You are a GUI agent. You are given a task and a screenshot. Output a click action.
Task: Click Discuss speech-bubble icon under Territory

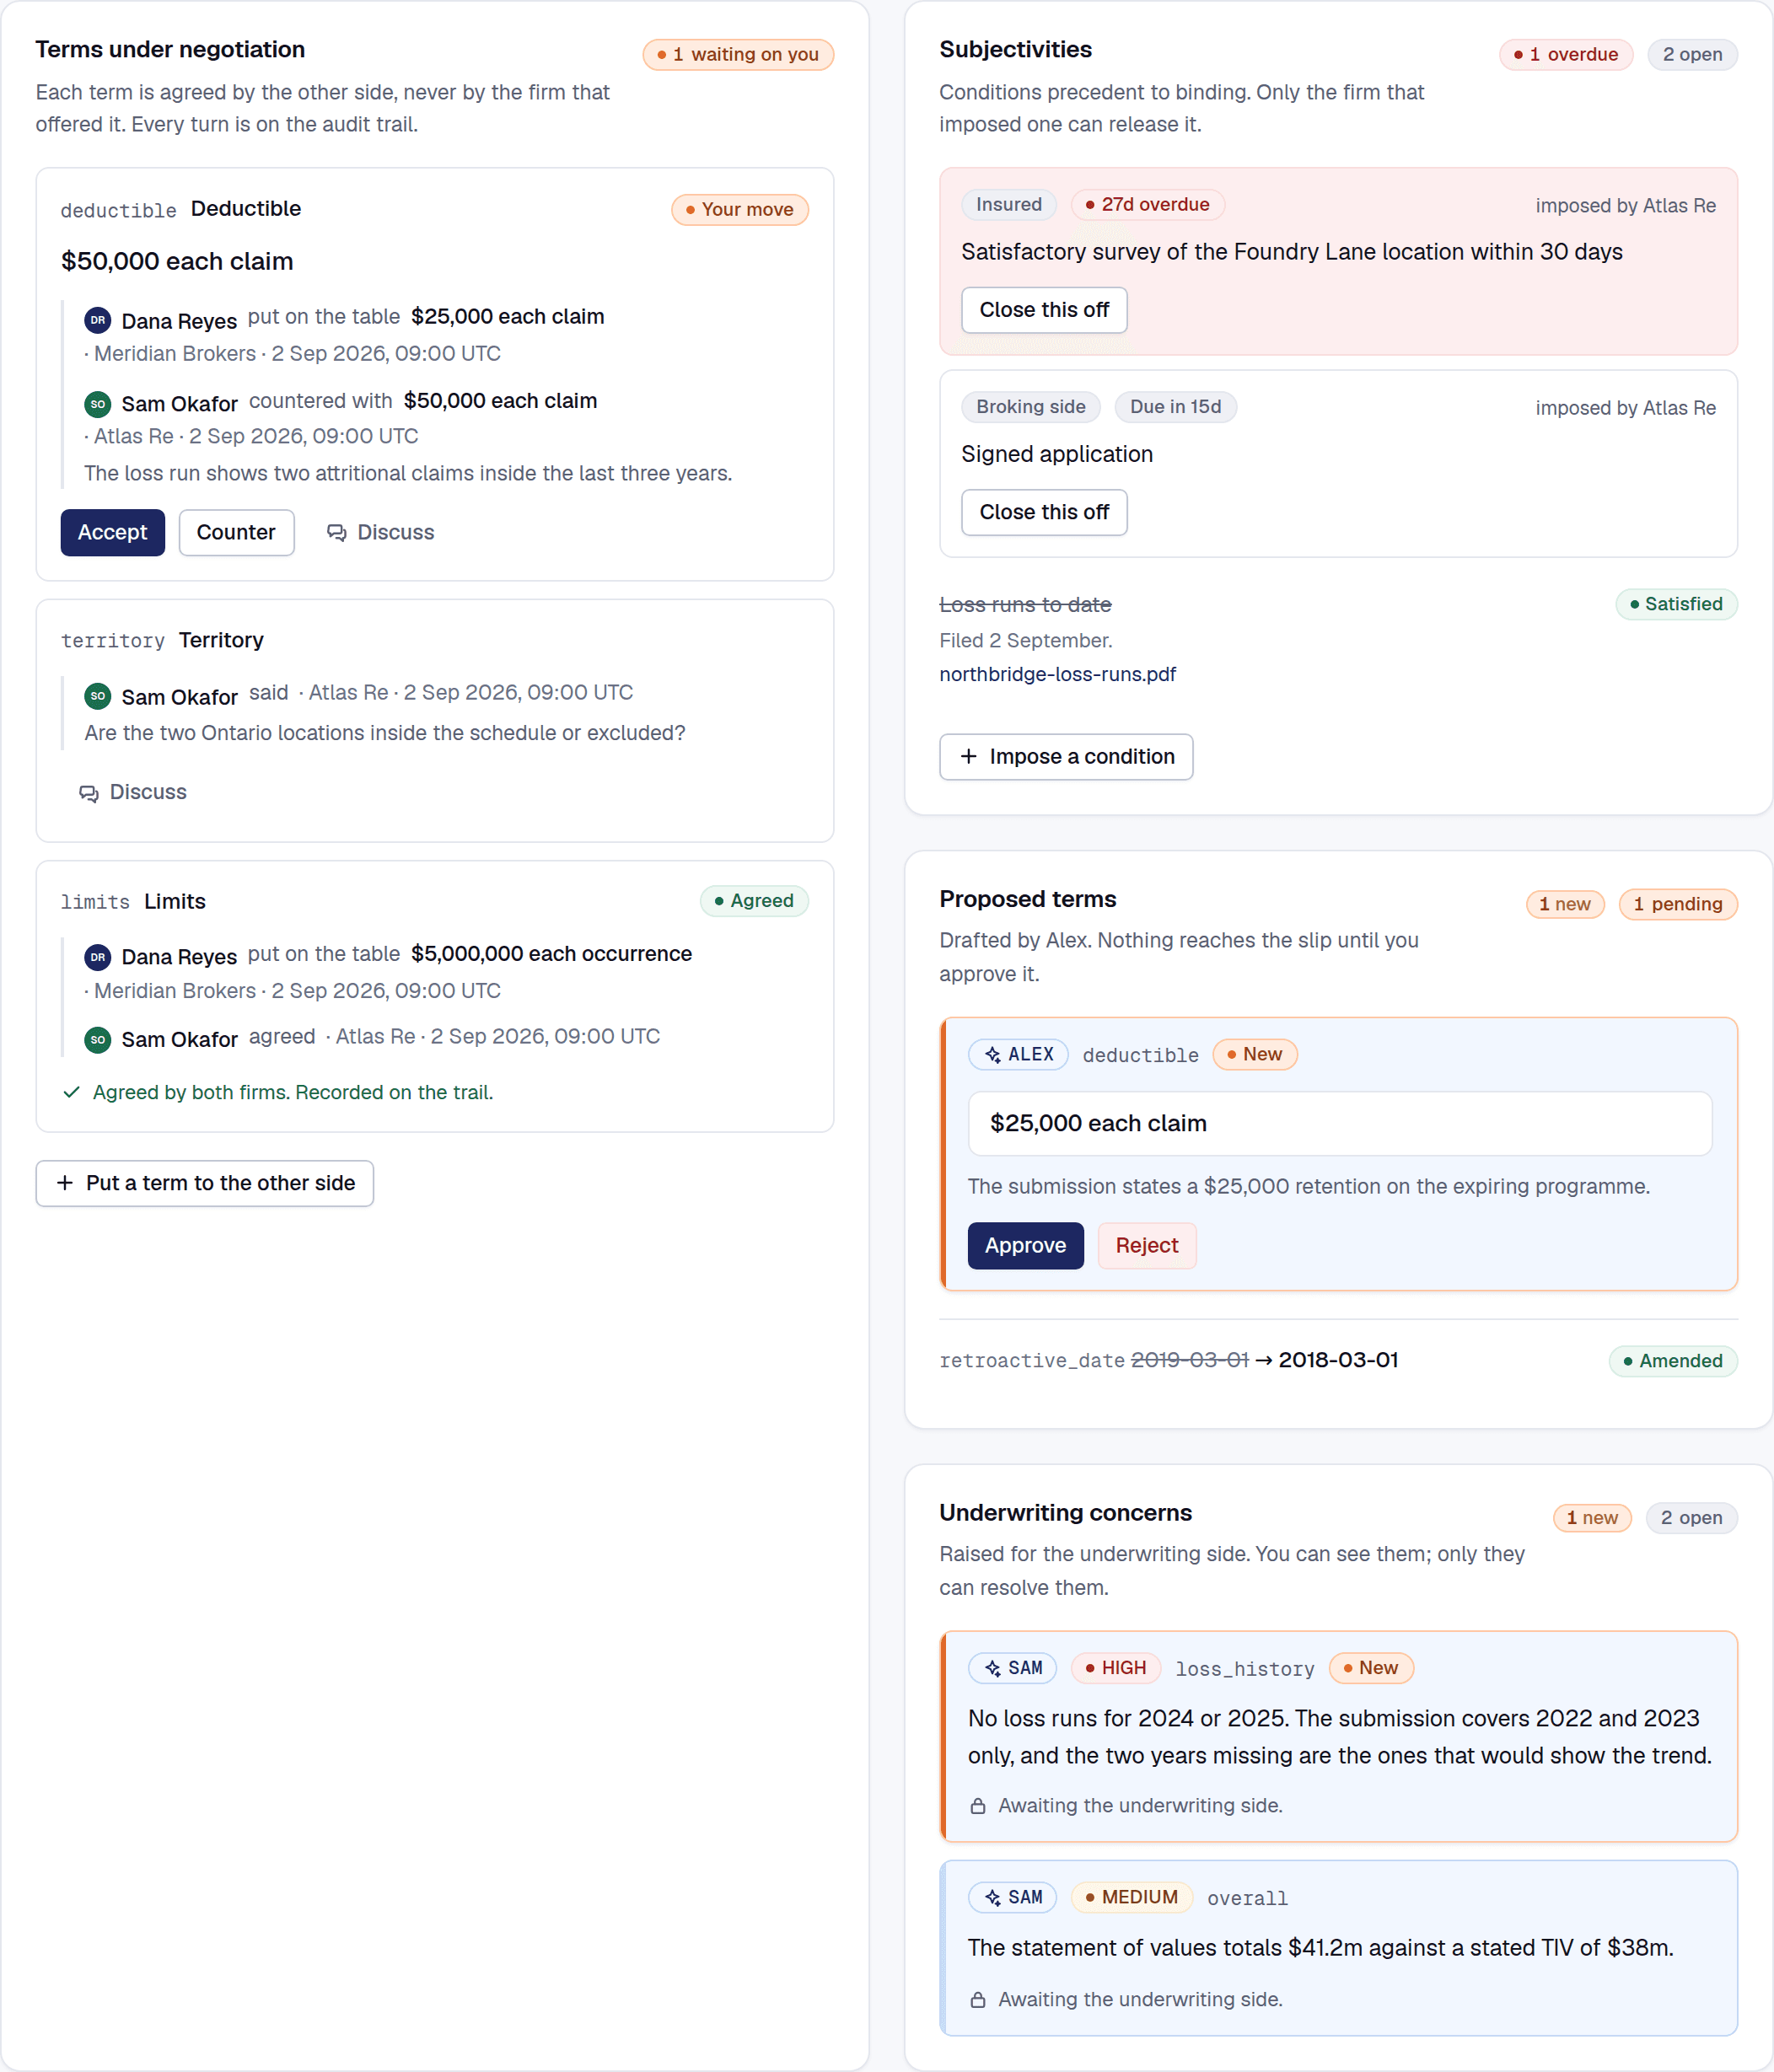coord(89,793)
